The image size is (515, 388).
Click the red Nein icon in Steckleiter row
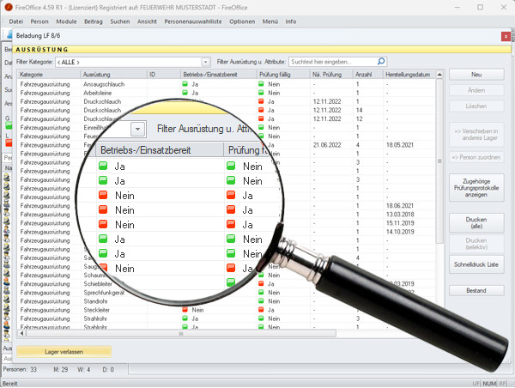(x=185, y=310)
